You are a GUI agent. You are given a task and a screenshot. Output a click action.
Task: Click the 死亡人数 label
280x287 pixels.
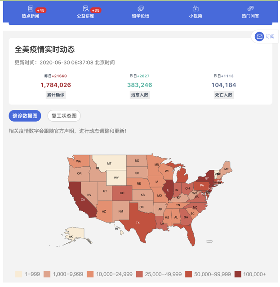[223, 95]
